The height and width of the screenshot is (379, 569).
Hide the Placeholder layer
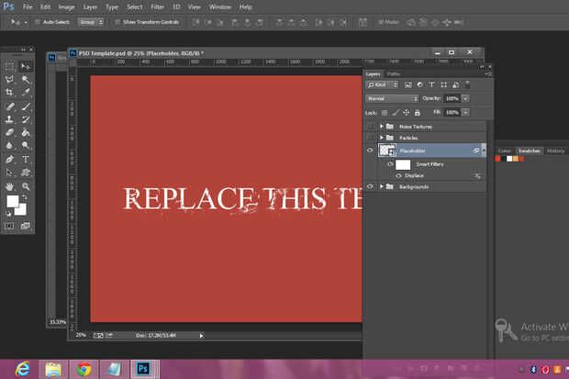pyautogui.click(x=370, y=150)
